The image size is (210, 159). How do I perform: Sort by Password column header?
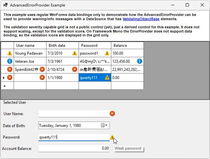(95, 46)
